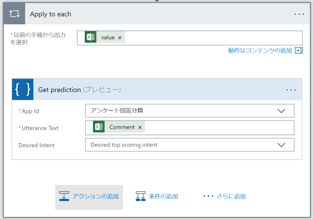Open the App Id dropdown

pyautogui.click(x=281, y=111)
